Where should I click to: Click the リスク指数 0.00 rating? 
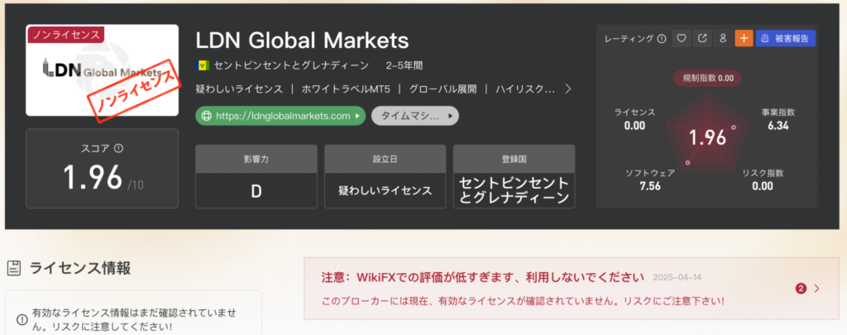[763, 179]
